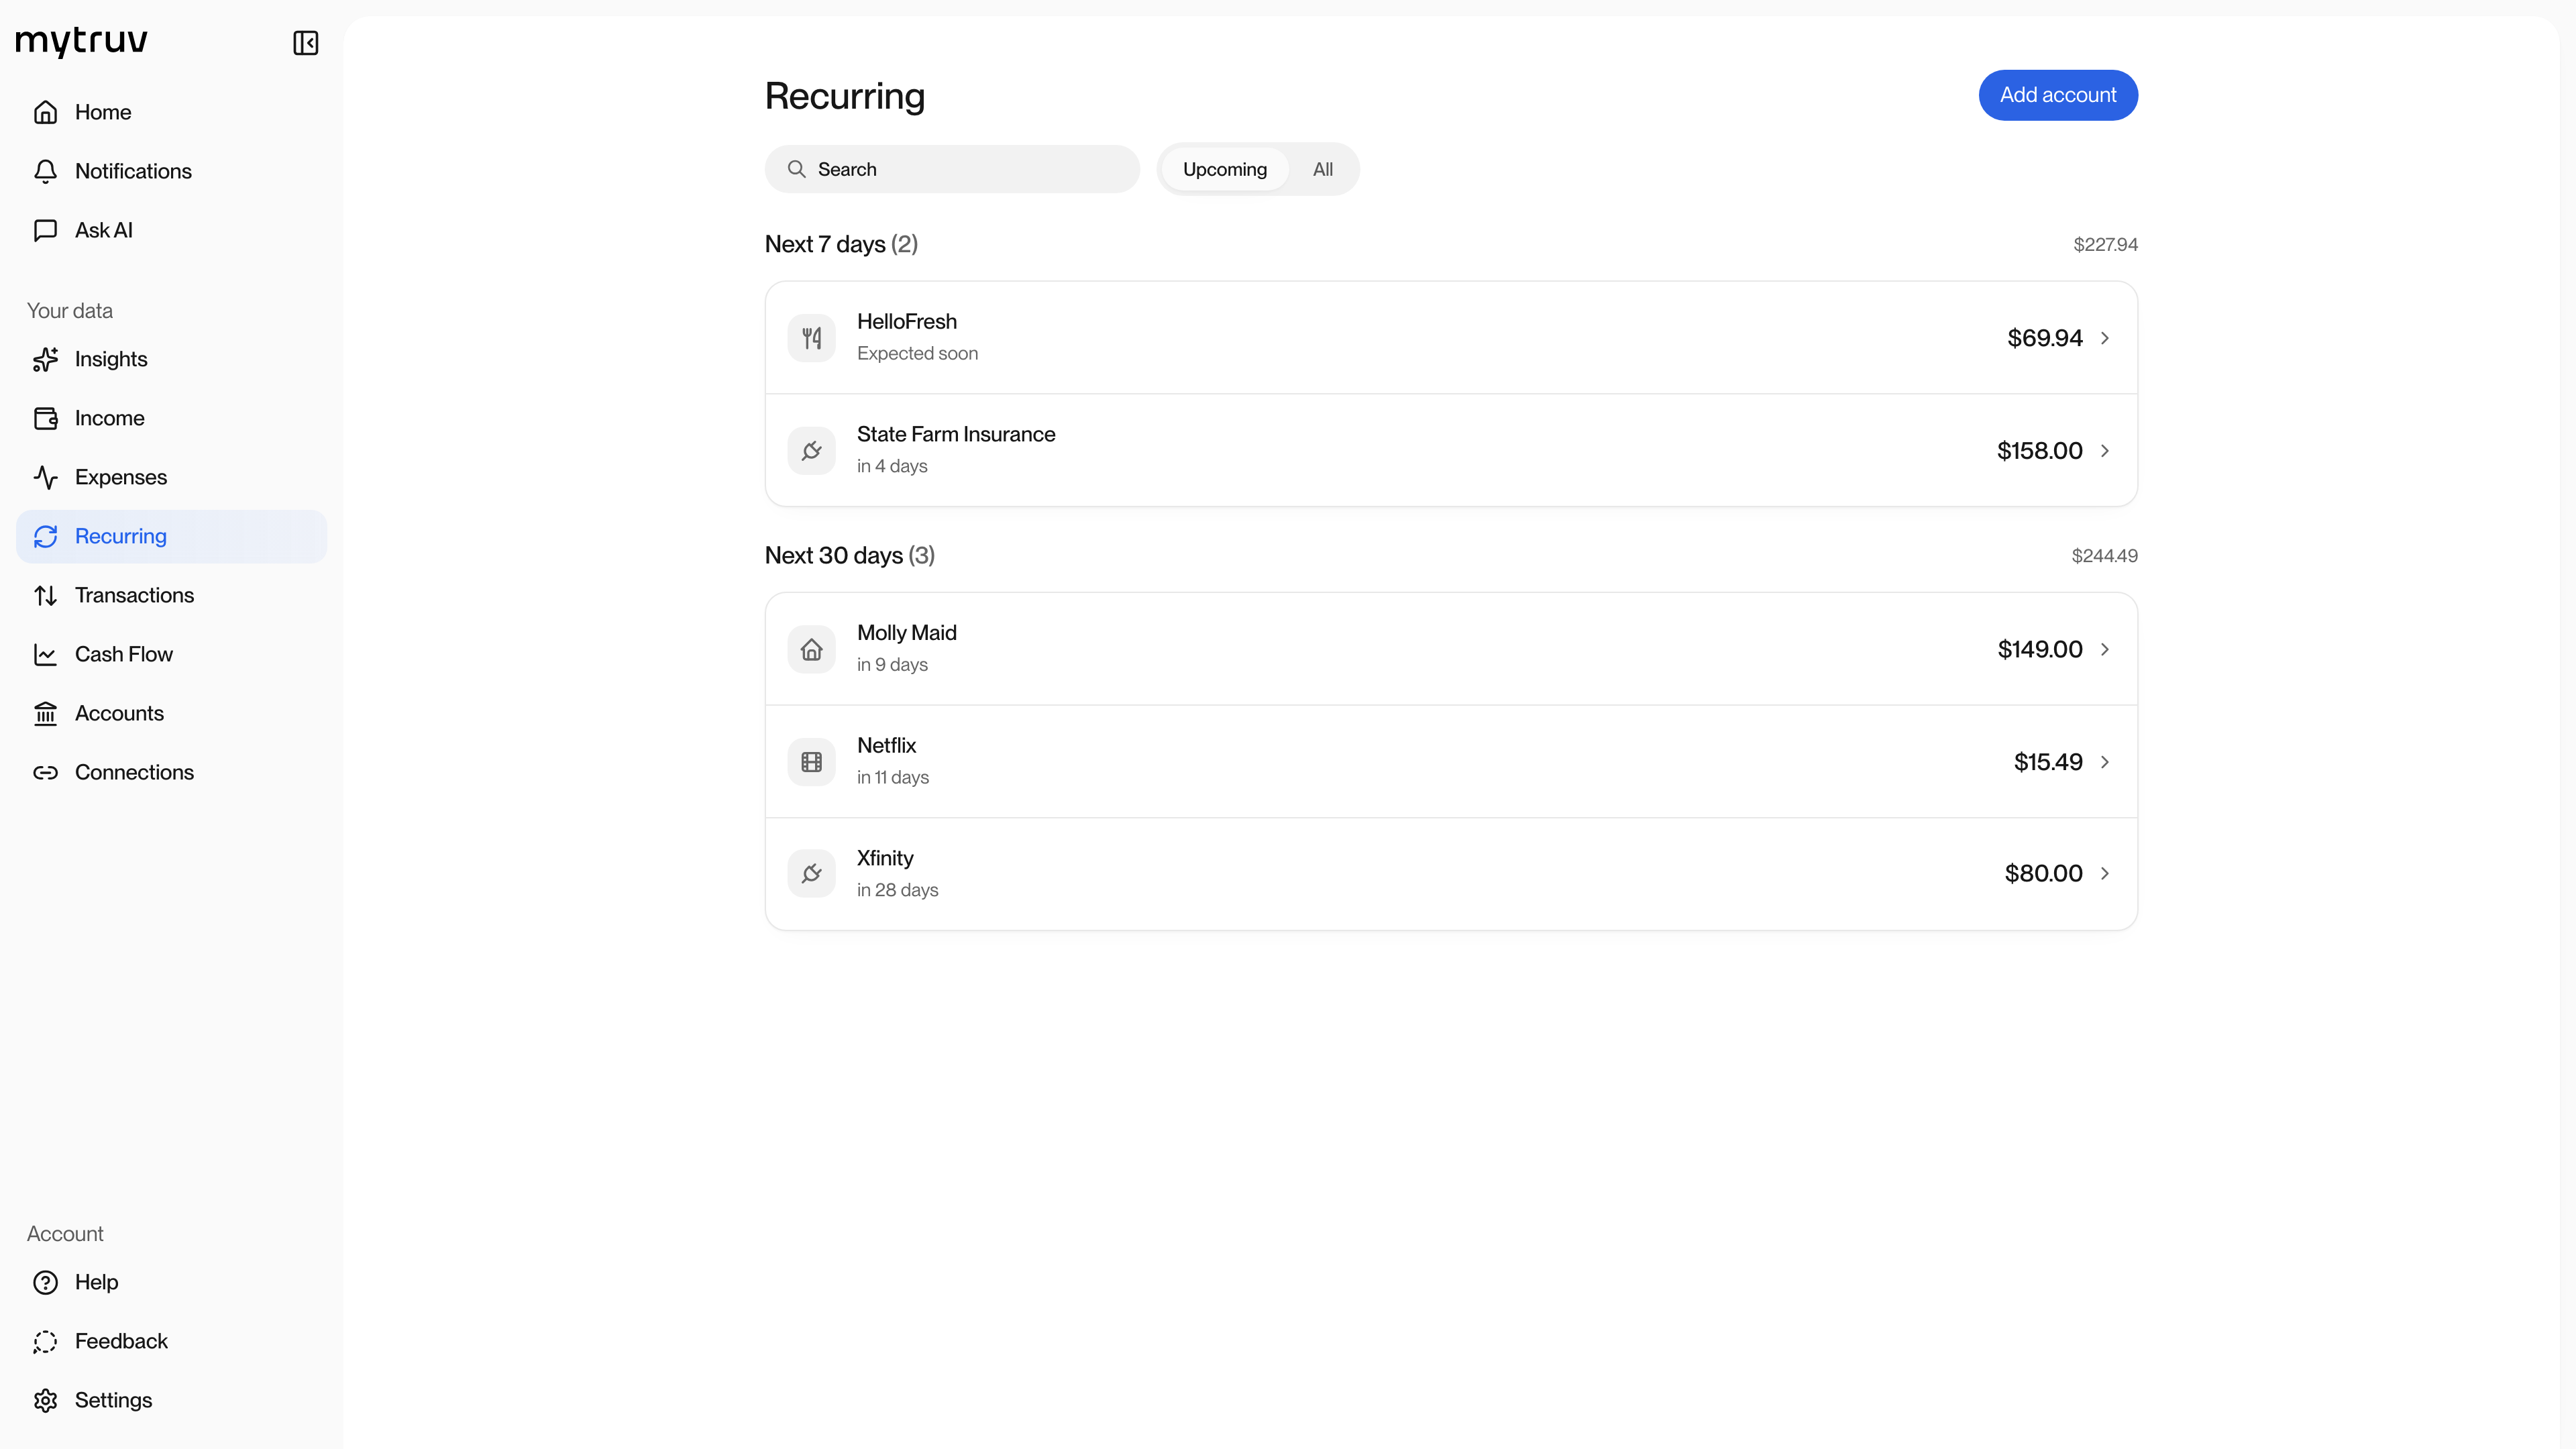Open HelloFresh details via chevron
The width and height of the screenshot is (2576, 1449).
click(x=2104, y=338)
